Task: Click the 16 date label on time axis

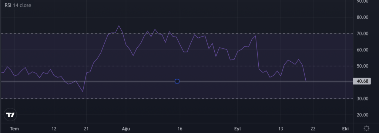Action: click(x=180, y=129)
